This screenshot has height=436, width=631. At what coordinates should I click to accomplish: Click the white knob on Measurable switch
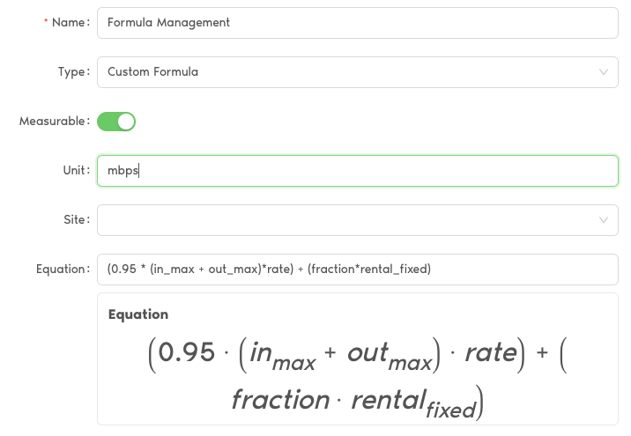pyautogui.click(x=126, y=122)
